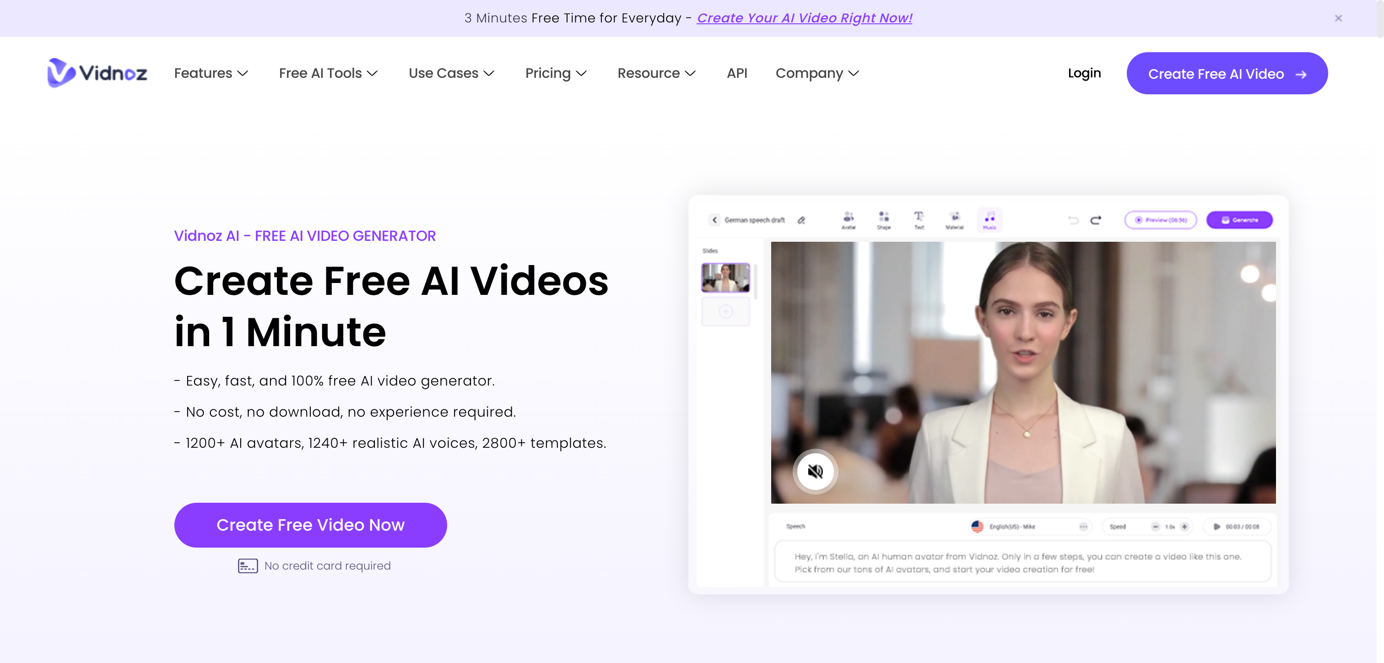Select the Music tool in the editor toolbar
1384x663 pixels.
coord(989,220)
